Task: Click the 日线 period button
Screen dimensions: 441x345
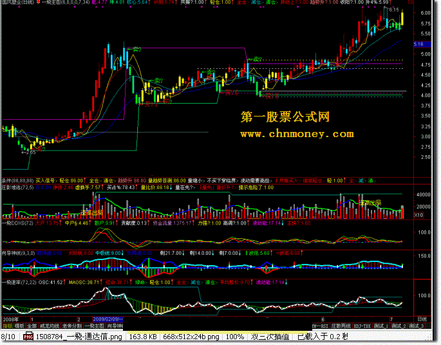Action: (x=422, y=319)
